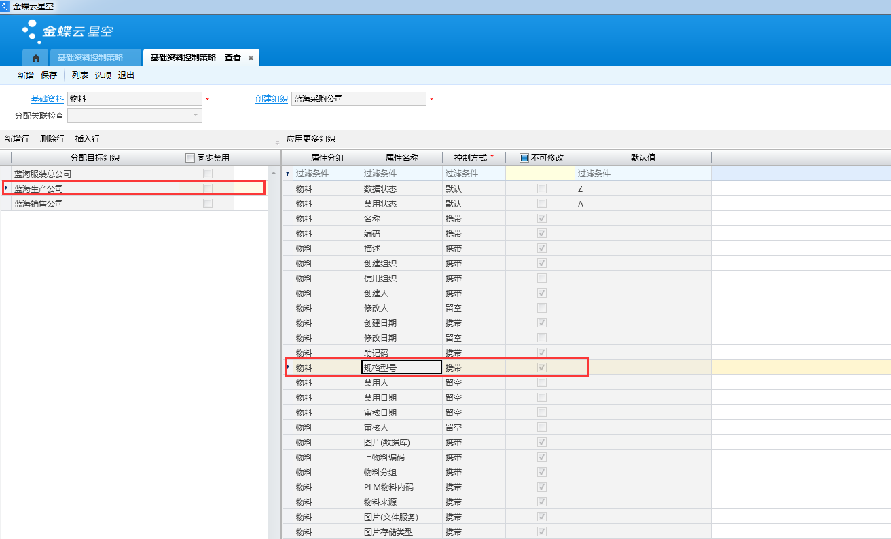Toggle the 同步禁用 header checkbox
The image size is (891, 539).
click(191, 158)
